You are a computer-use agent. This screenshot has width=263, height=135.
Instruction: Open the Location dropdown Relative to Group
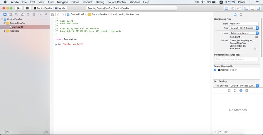coord(244,33)
